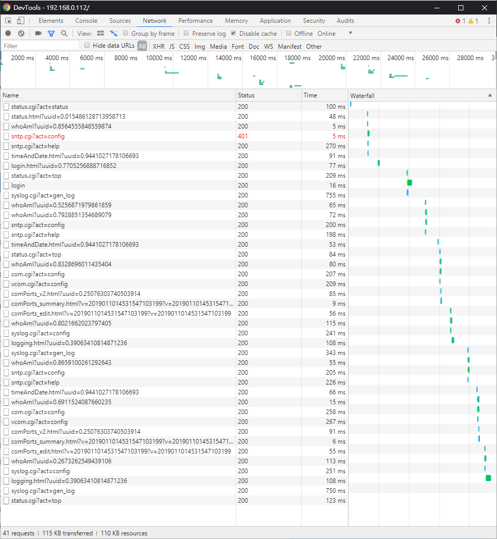Filter requests by JS
This screenshot has height=539, width=497.
point(172,47)
